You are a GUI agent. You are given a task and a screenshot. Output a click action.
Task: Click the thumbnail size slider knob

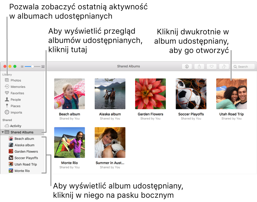33,67
